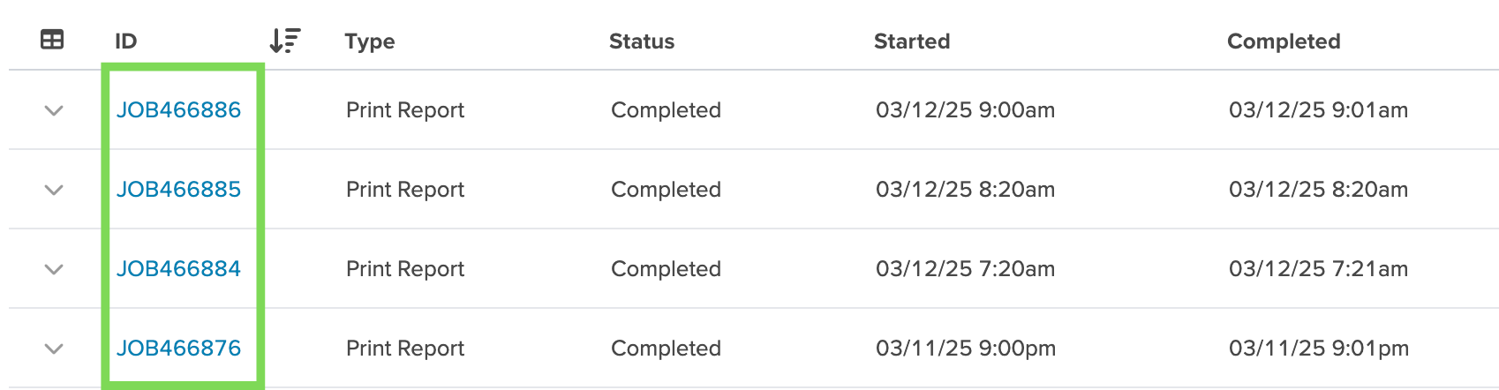The height and width of the screenshot is (390, 1499).
Task: Expand the JOB466884 row chevron
Action: 54,269
